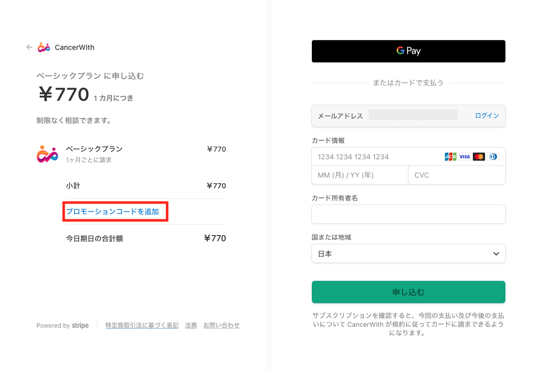Open the お問い合わせ footer link
536x371 pixels.
point(221,326)
